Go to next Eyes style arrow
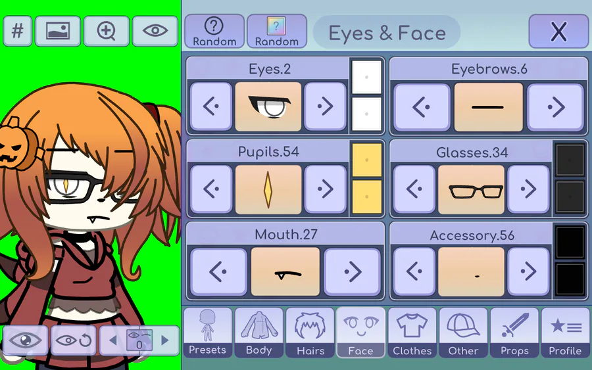 coord(325,106)
